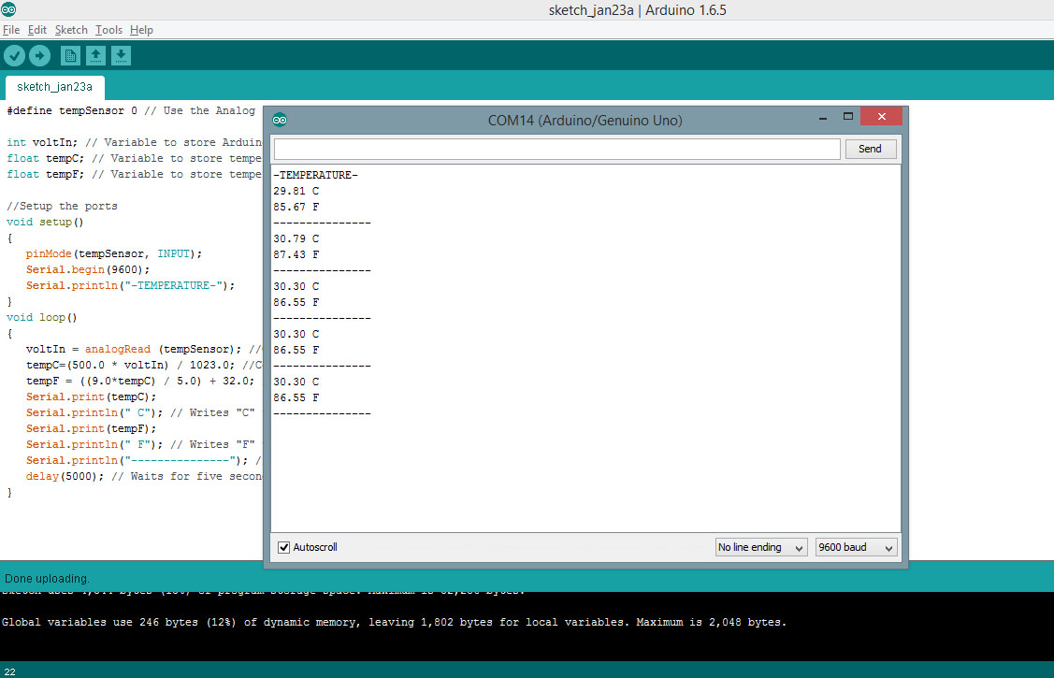Click the Upload arrow icon
This screenshot has height=678, width=1054.
click(39, 55)
